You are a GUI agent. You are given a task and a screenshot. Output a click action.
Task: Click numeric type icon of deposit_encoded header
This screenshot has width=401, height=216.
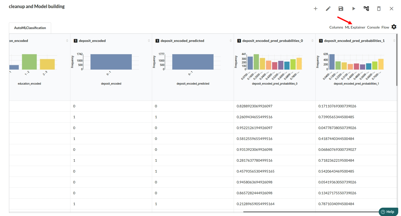[75, 41]
